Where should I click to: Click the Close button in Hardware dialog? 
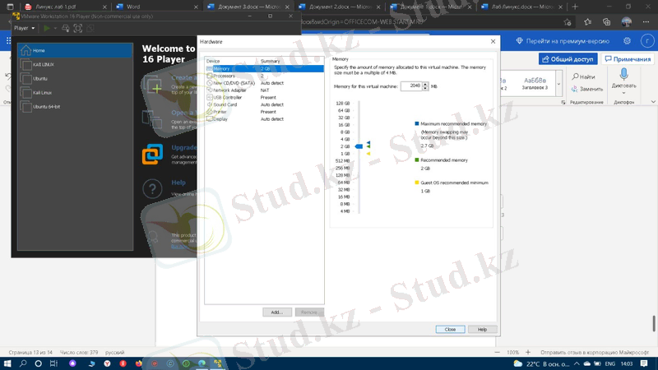[x=450, y=329]
